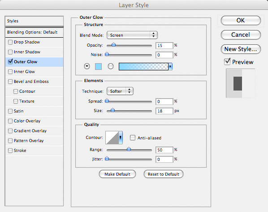Open the Technique Softer dropdown
The height and width of the screenshot is (212, 268).
point(120,91)
